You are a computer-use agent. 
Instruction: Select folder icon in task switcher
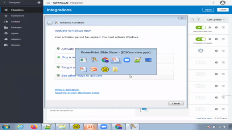pyautogui.click(x=116, y=69)
